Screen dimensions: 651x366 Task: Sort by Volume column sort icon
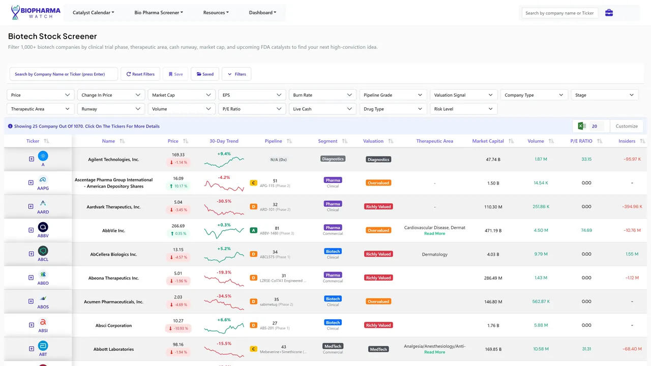click(551, 141)
